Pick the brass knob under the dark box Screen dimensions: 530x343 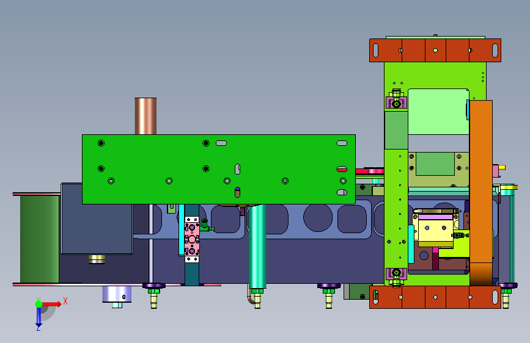point(97,259)
